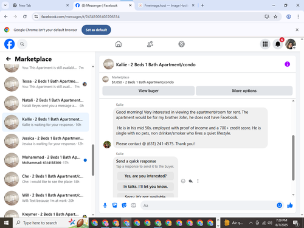Open the volume icon in system tray
The image size is (304, 228).
pos(270,223)
